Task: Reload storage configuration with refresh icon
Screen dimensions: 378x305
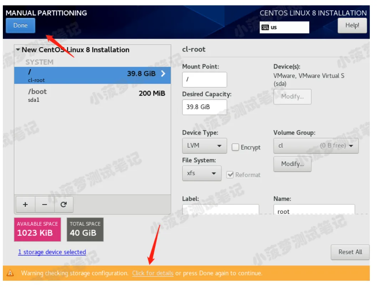Action: click(63, 204)
